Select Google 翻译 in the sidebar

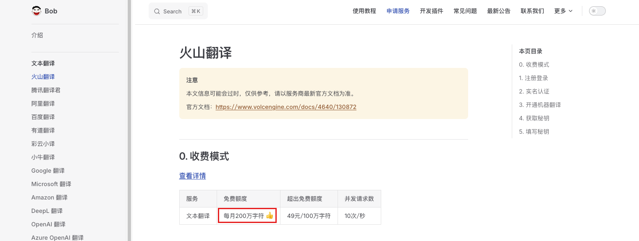(x=48, y=171)
